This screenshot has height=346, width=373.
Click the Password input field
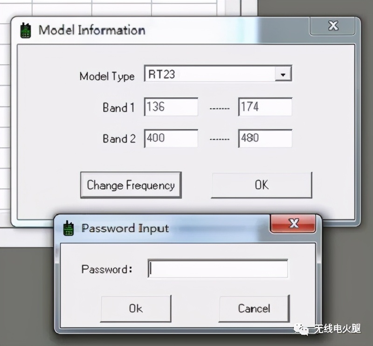217,268
